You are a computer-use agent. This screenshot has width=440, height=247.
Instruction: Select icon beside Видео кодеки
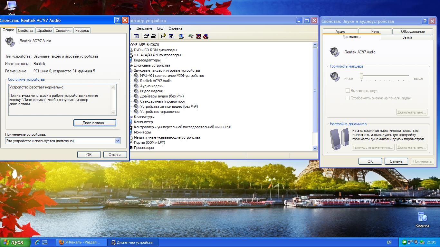[136, 91]
